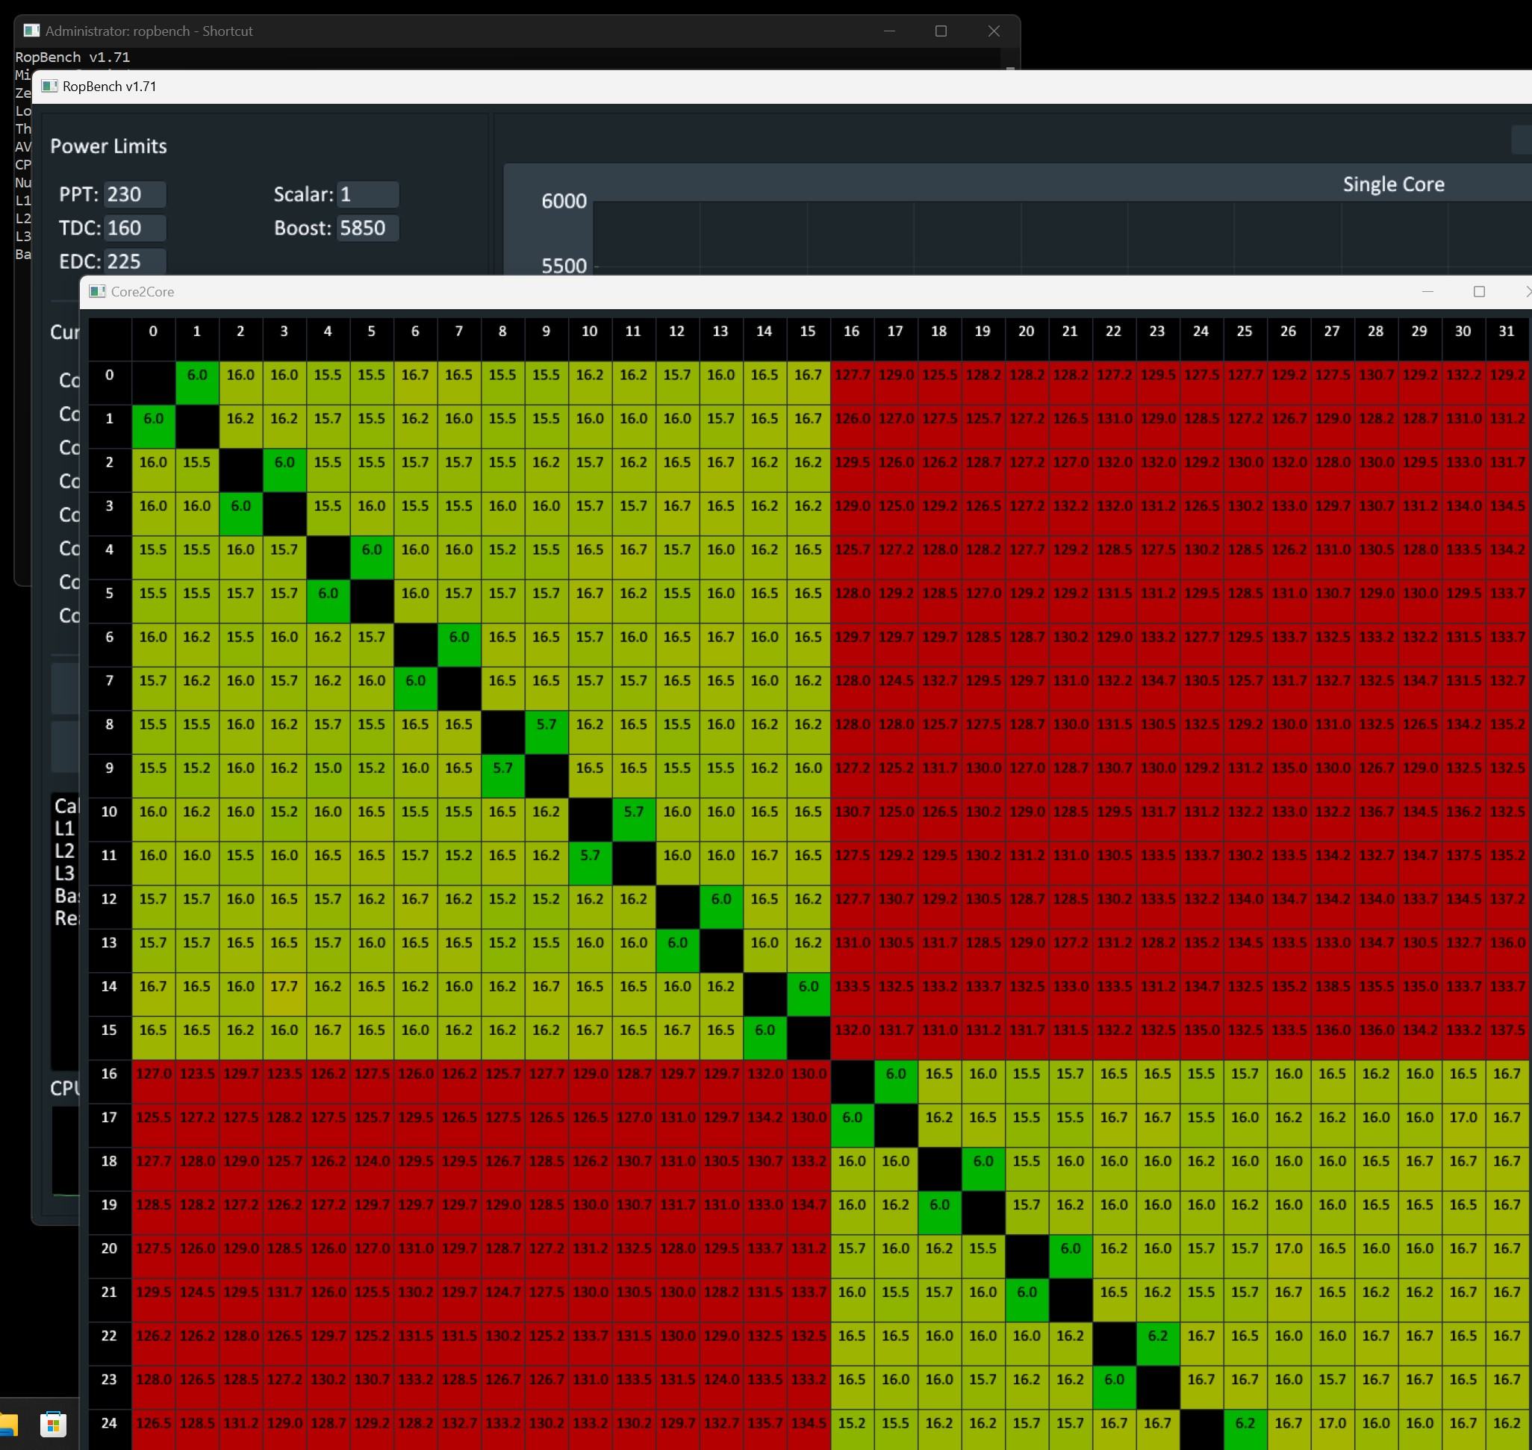Click the green 6.2 cell in row 22
Image resolution: width=1532 pixels, height=1450 pixels.
pos(1157,1336)
